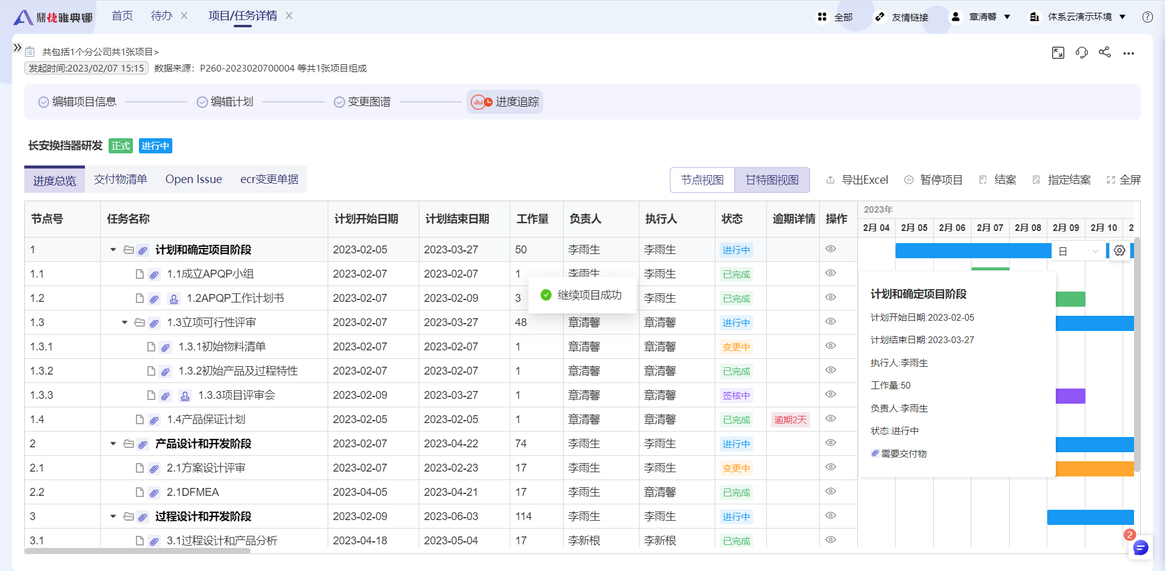Collapse 产品设计和开发阶段 tree node
This screenshot has height=571, width=1165.
click(x=113, y=444)
